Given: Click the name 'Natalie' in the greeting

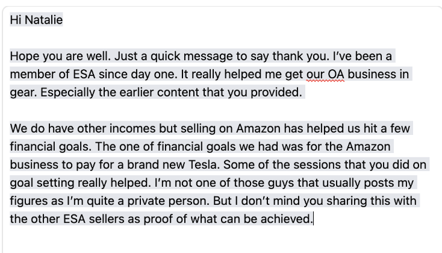Looking at the screenshot, I should click(43, 20).
